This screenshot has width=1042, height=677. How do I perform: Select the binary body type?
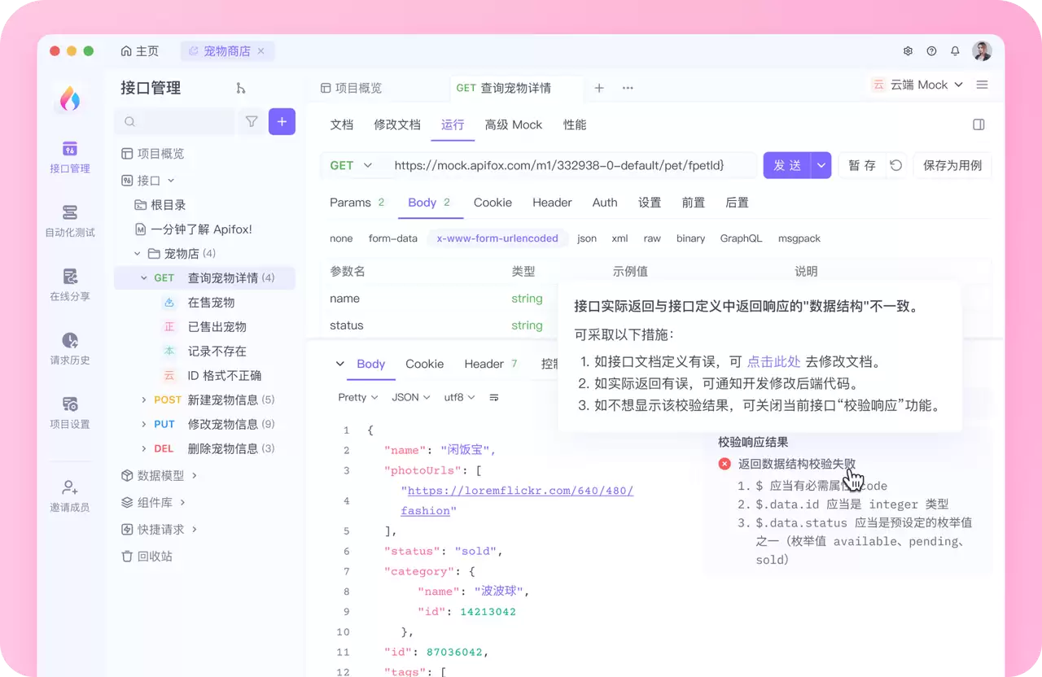[690, 238]
